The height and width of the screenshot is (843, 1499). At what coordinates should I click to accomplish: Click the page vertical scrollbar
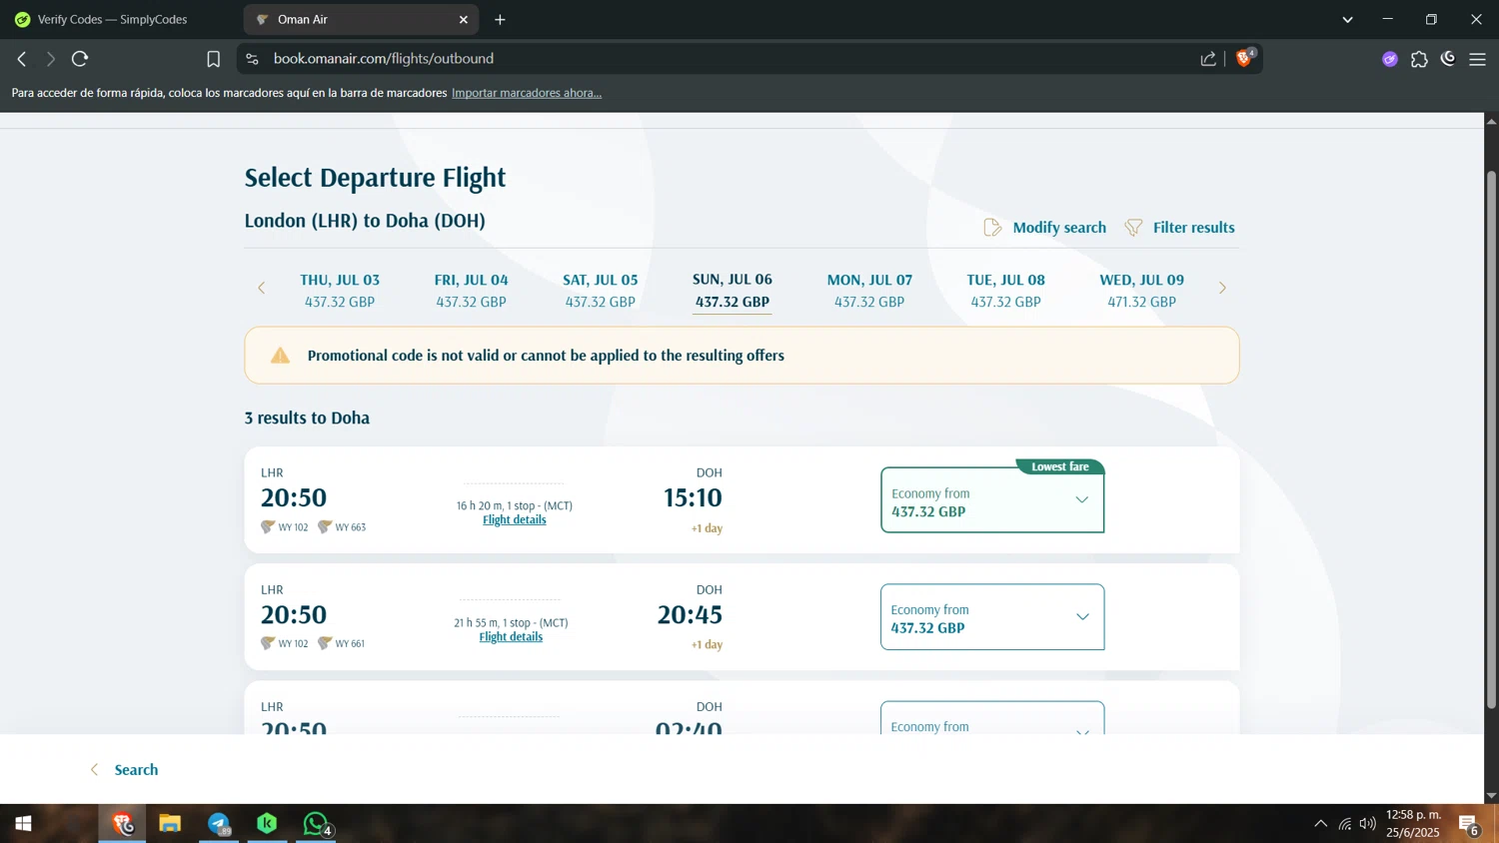coord(1491,439)
